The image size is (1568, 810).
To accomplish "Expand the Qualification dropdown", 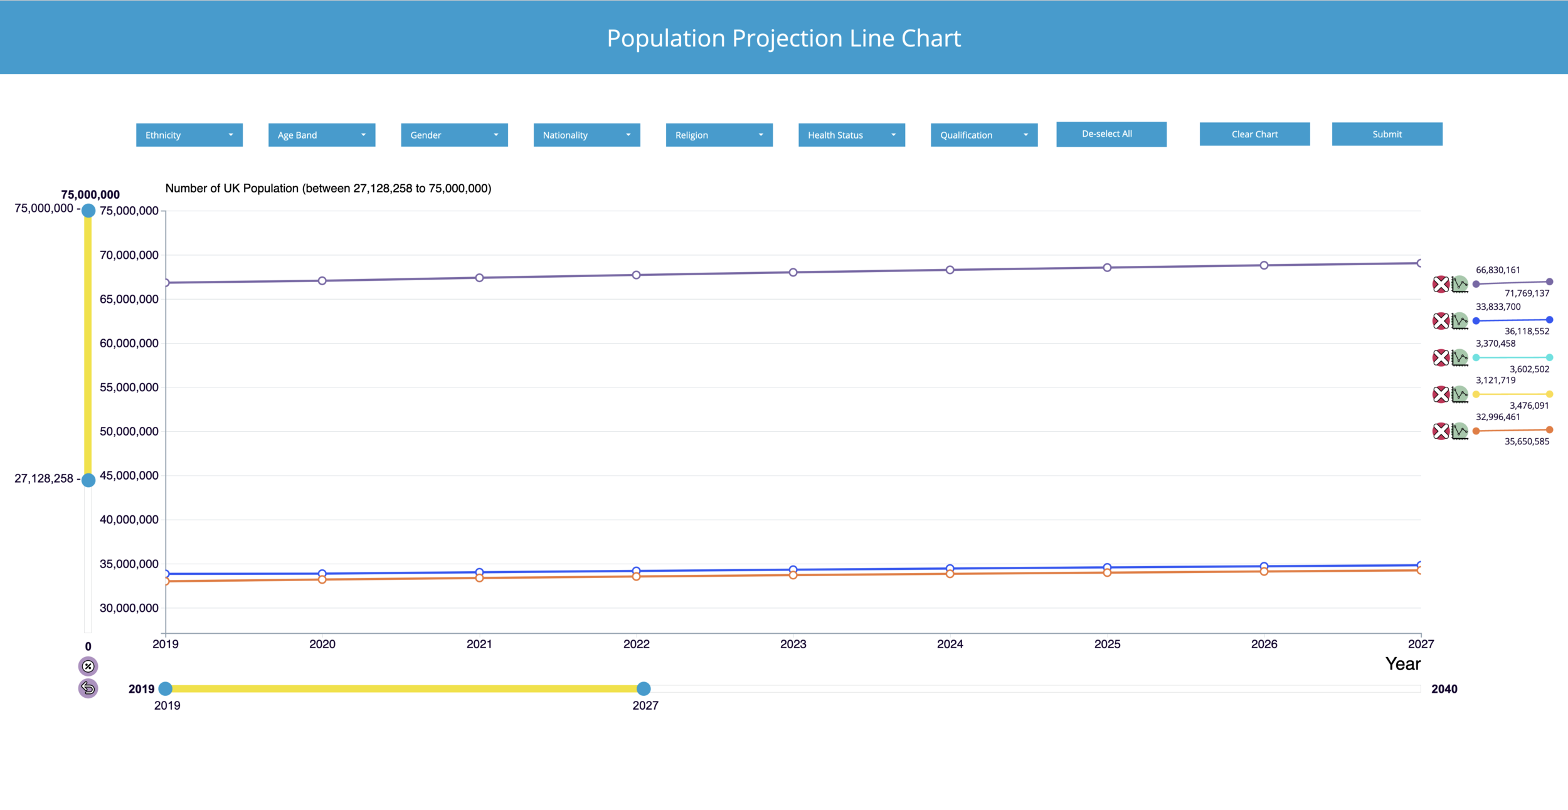I will point(984,135).
